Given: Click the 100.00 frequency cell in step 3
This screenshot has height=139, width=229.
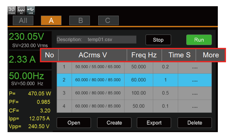Looking at the screenshot, I should coord(138,93).
